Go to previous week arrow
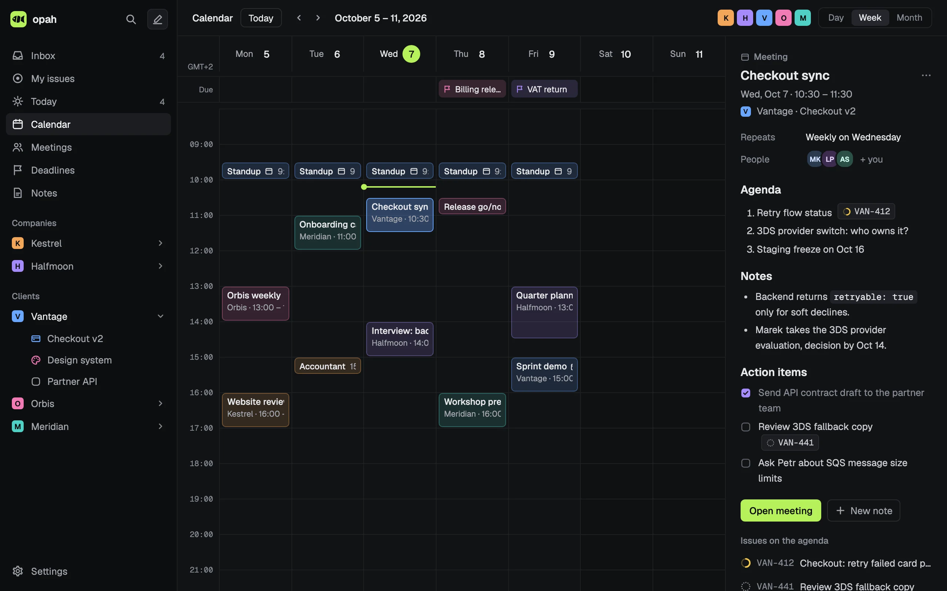Screen dimensions: 947x591 tap(299, 18)
